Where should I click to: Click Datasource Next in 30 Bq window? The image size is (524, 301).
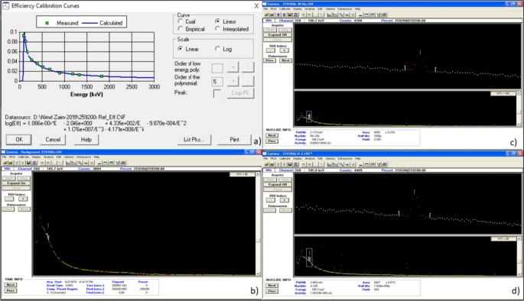286,60
